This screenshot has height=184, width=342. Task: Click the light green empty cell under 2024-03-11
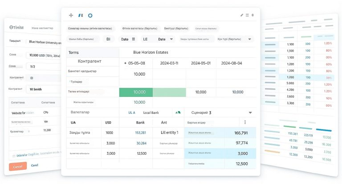169,92
